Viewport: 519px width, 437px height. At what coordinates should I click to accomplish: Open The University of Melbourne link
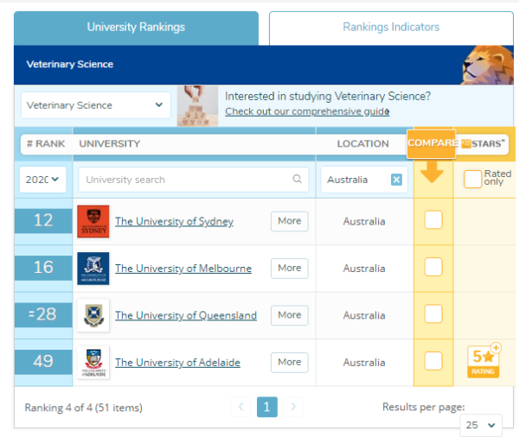click(183, 269)
